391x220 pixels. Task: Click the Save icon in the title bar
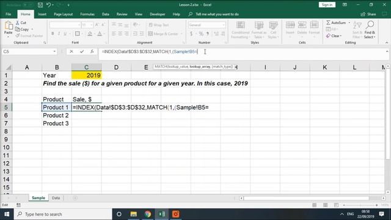click(x=40, y=5)
